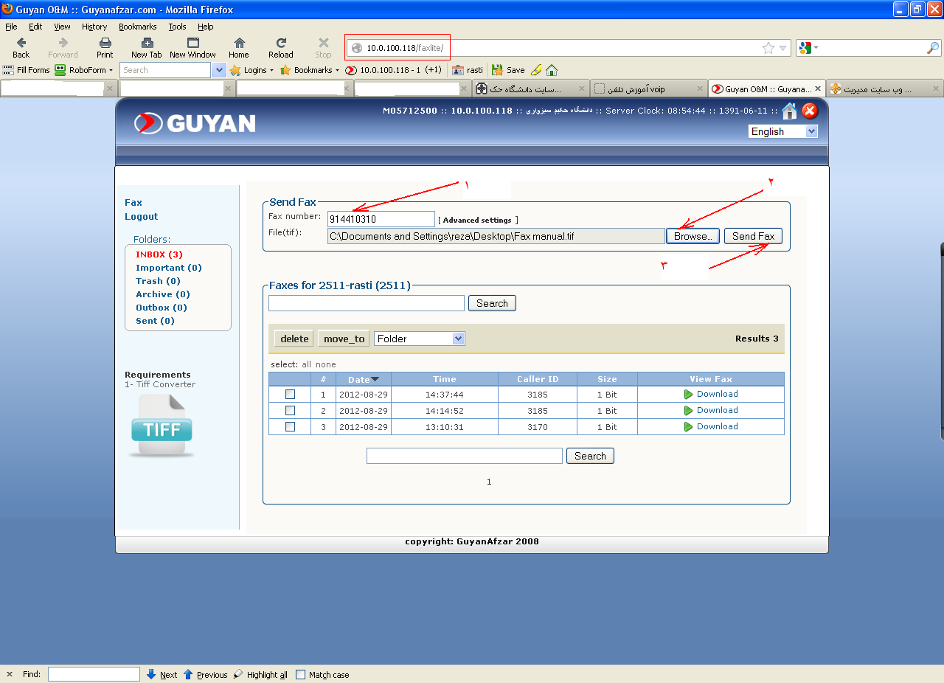The width and height of the screenshot is (944, 683).
Task: Sort table by Date column header
Action: pos(364,379)
